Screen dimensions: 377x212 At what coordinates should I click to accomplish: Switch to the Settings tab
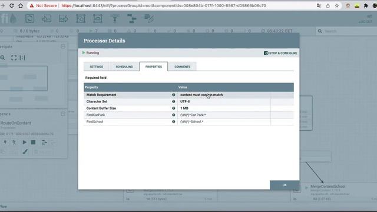97,67
